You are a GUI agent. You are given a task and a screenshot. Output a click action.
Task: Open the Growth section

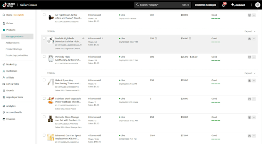[x=10, y=90]
